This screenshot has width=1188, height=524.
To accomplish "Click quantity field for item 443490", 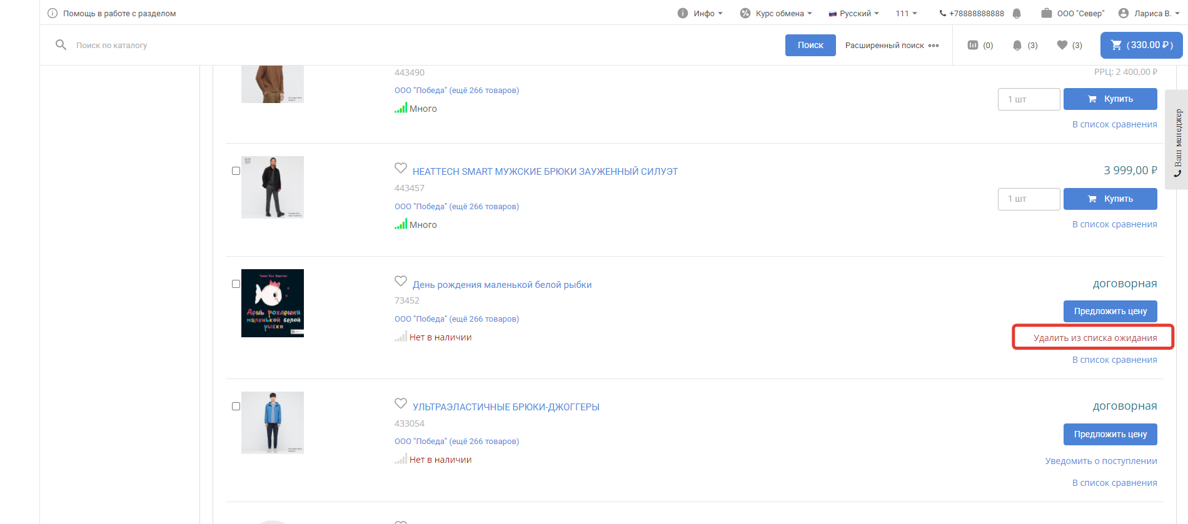I will tap(1029, 99).
